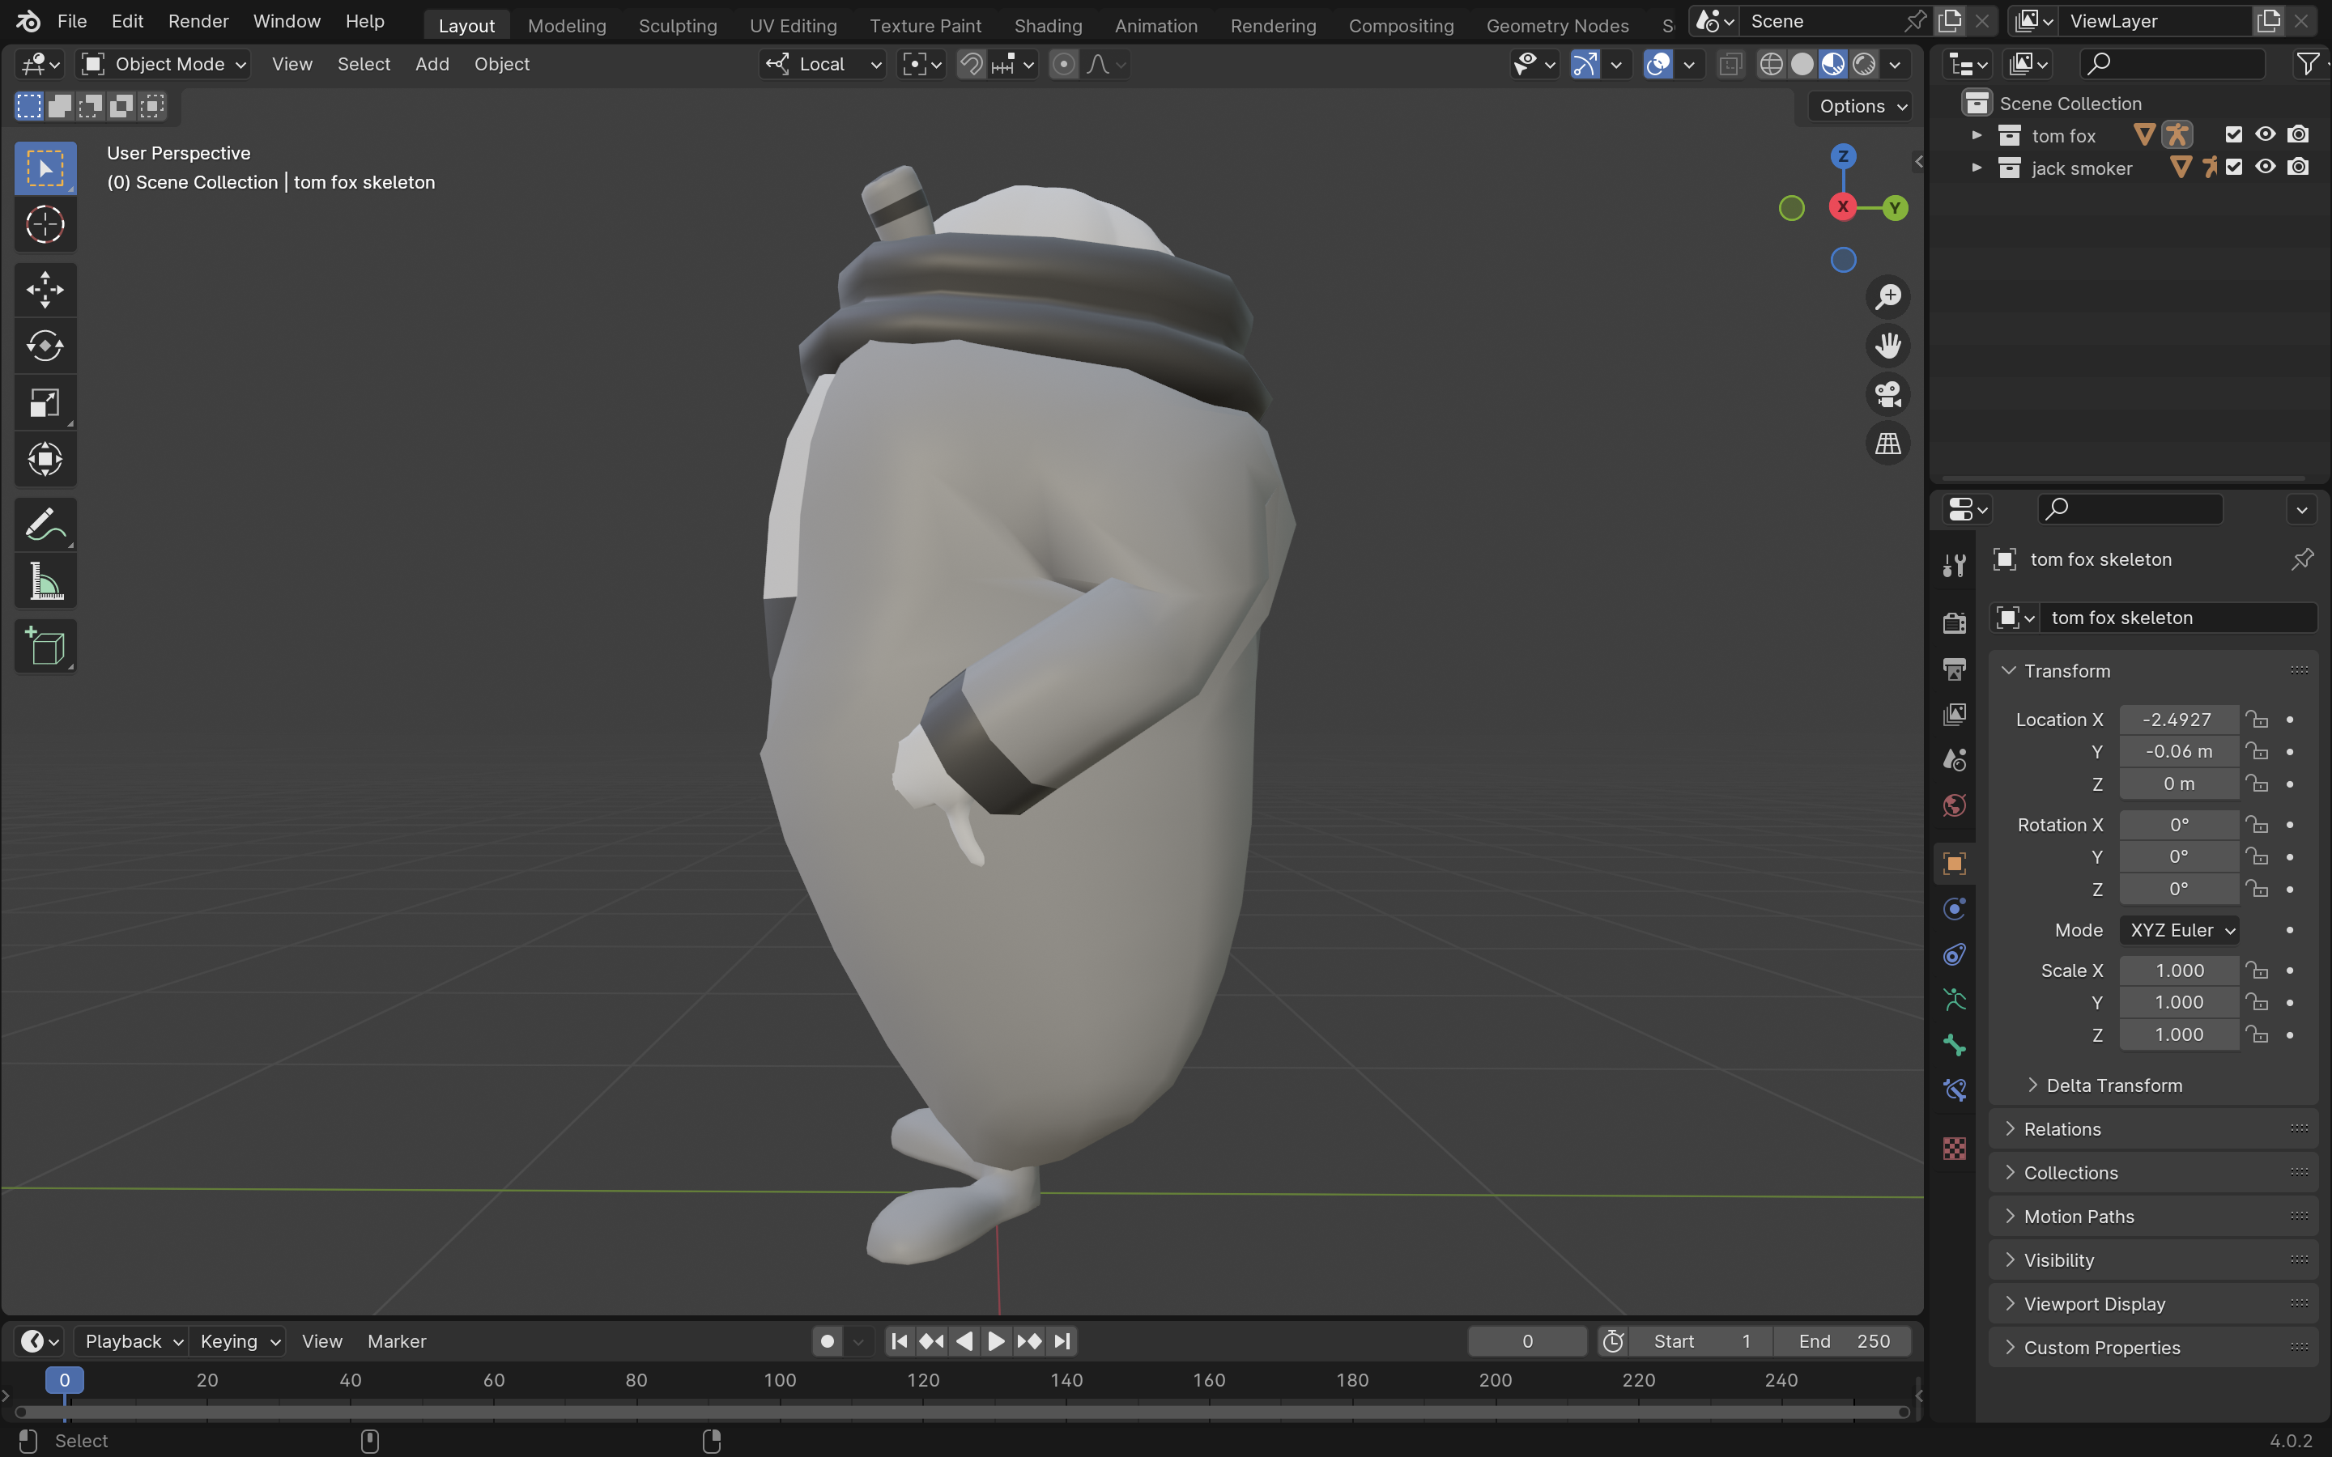
Task: Select the Measure tool
Action: 45,582
